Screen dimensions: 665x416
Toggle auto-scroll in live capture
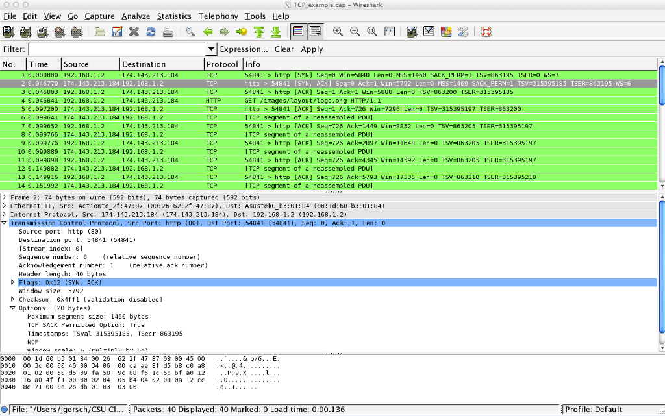314,31
